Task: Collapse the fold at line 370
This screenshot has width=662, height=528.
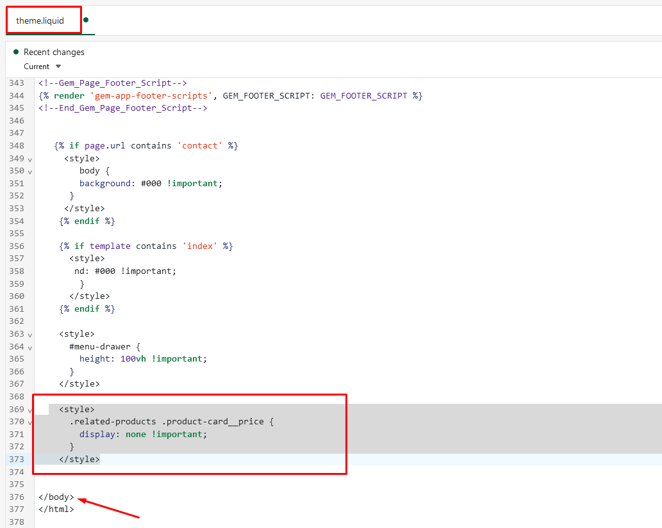Action: [30, 422]
